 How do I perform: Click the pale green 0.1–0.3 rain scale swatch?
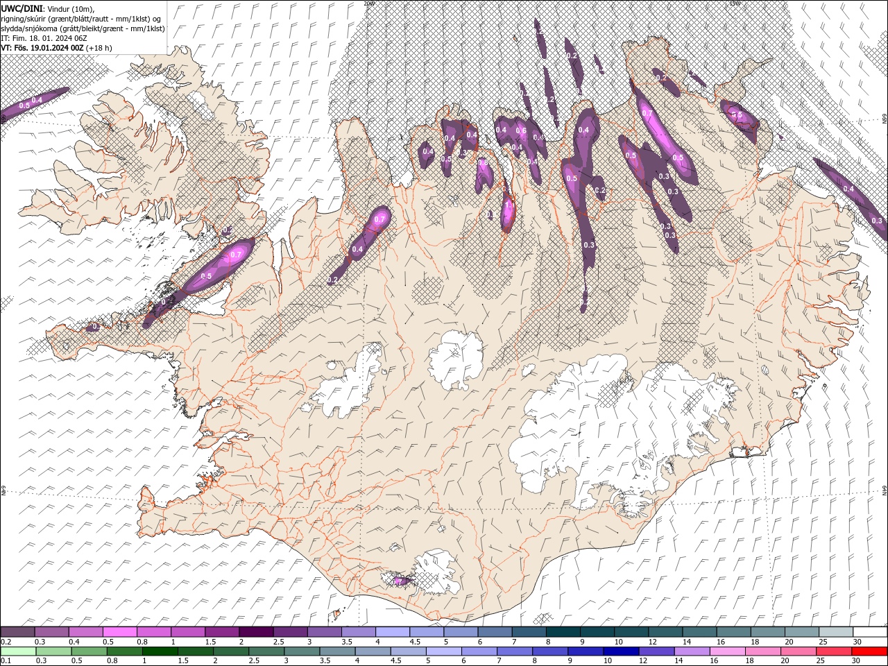17,651
